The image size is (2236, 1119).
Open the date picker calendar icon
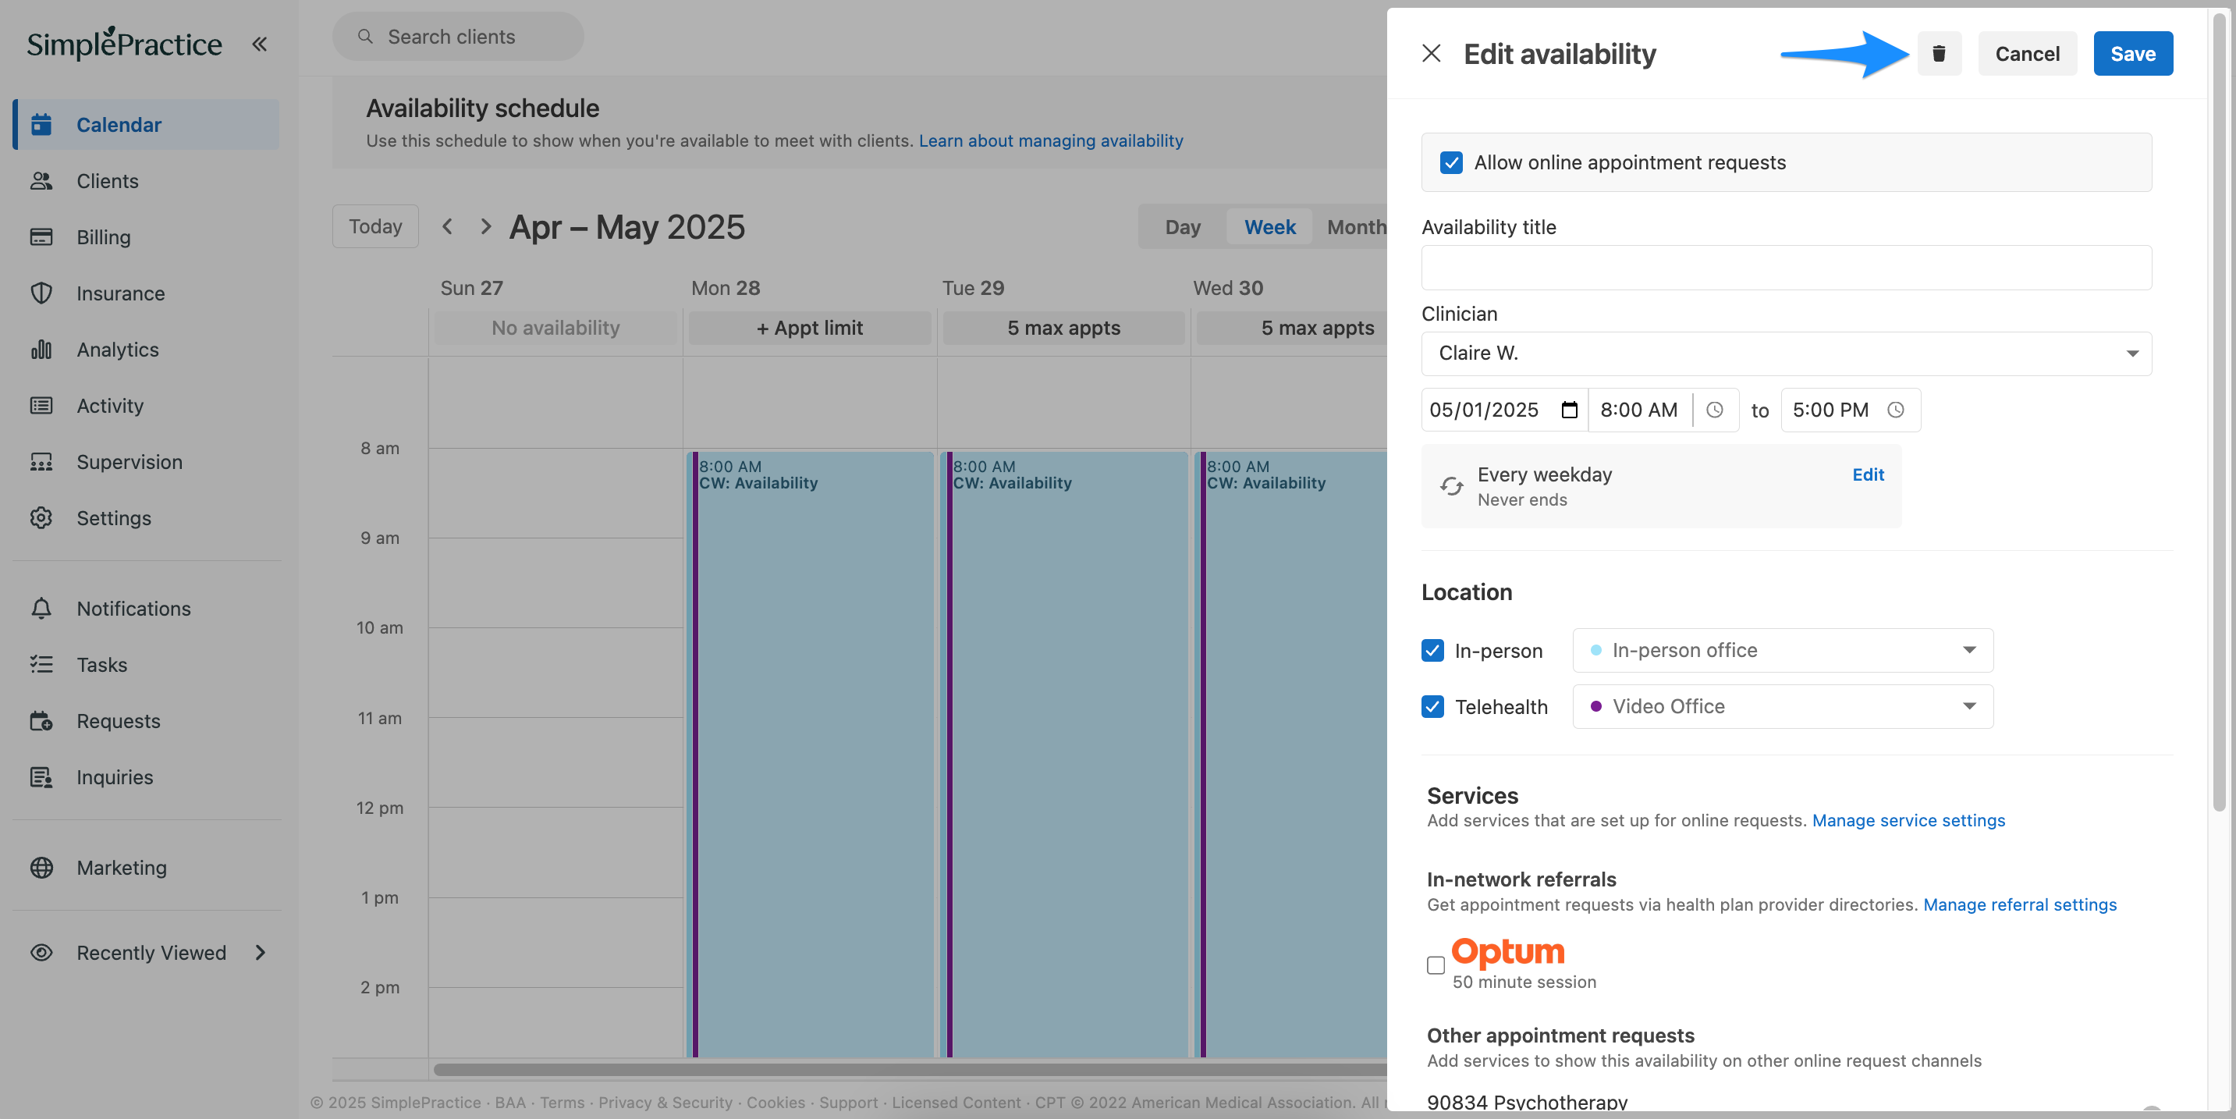coord(1568,410)
